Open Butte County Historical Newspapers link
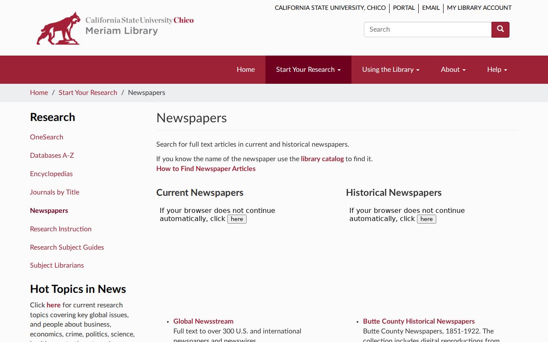Viewport: 548px width, 342px height. pyautogui.click(x=419, y=321)
